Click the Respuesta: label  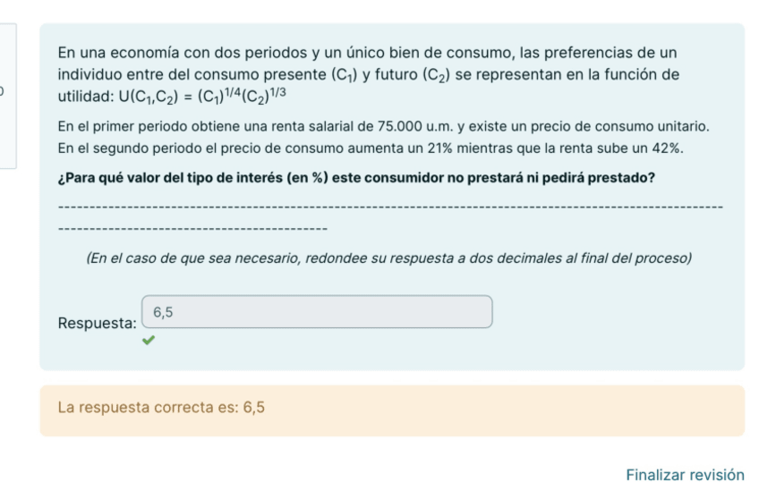pos(97,323)
